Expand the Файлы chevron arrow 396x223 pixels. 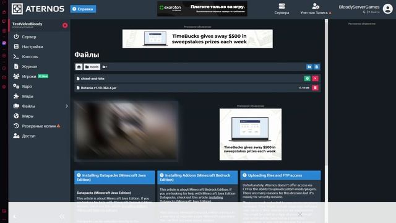(67, 106)
